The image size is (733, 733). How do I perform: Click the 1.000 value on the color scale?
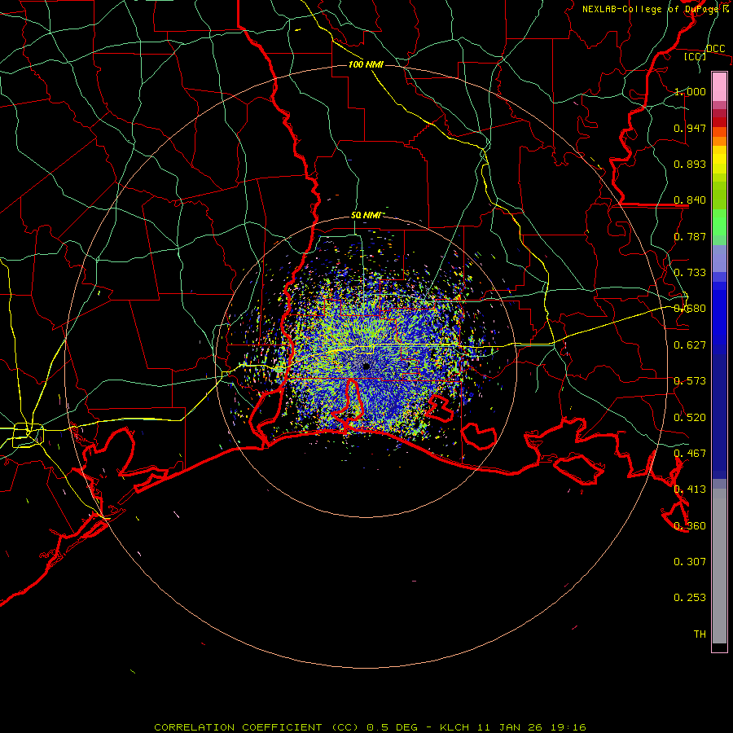click(x=690, y=91)
